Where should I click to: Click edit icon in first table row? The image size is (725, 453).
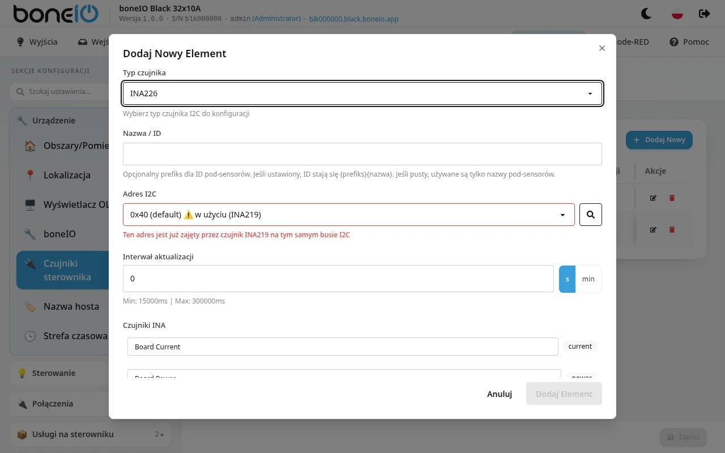[653, 198]
